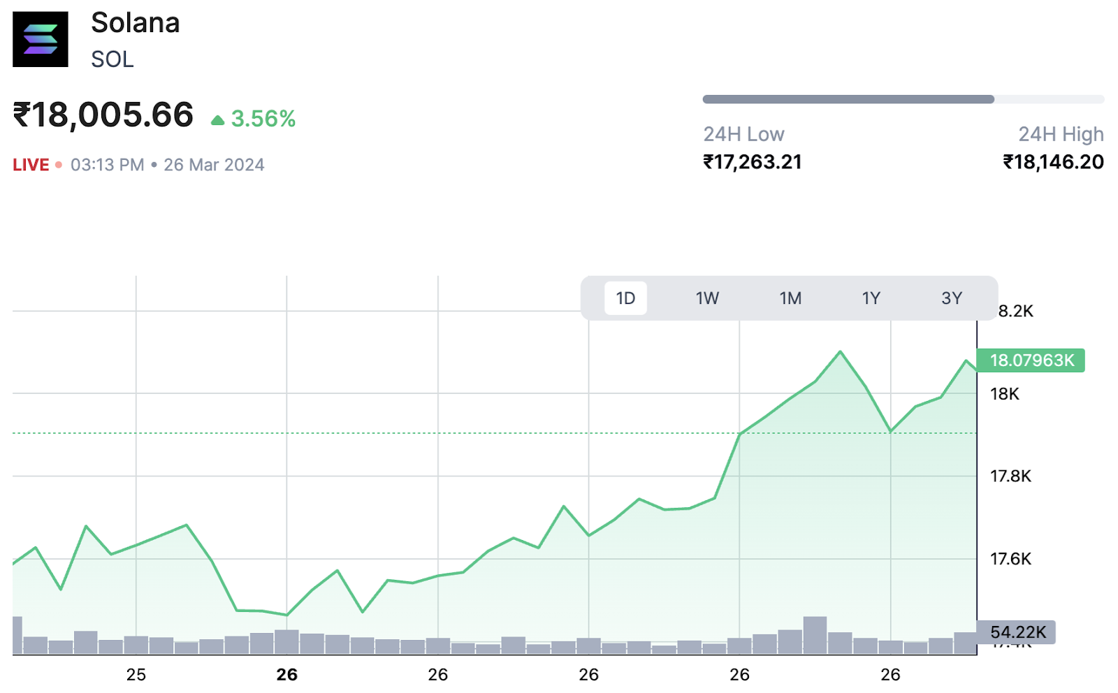This screenshot has width=1118, height=693.
Task: Choose the 3Y chart range
Action: point(952,298)
